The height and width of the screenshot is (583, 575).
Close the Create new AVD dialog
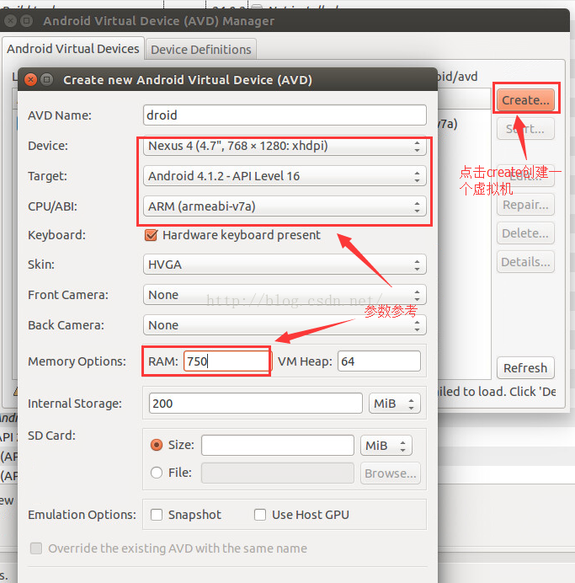[x=31, y=79]
